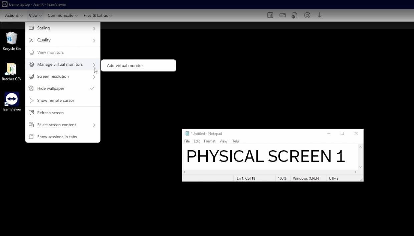
Task: Click the TeamViewer logo in title bar
Action: pyautogui.click(x=5, y=4)
